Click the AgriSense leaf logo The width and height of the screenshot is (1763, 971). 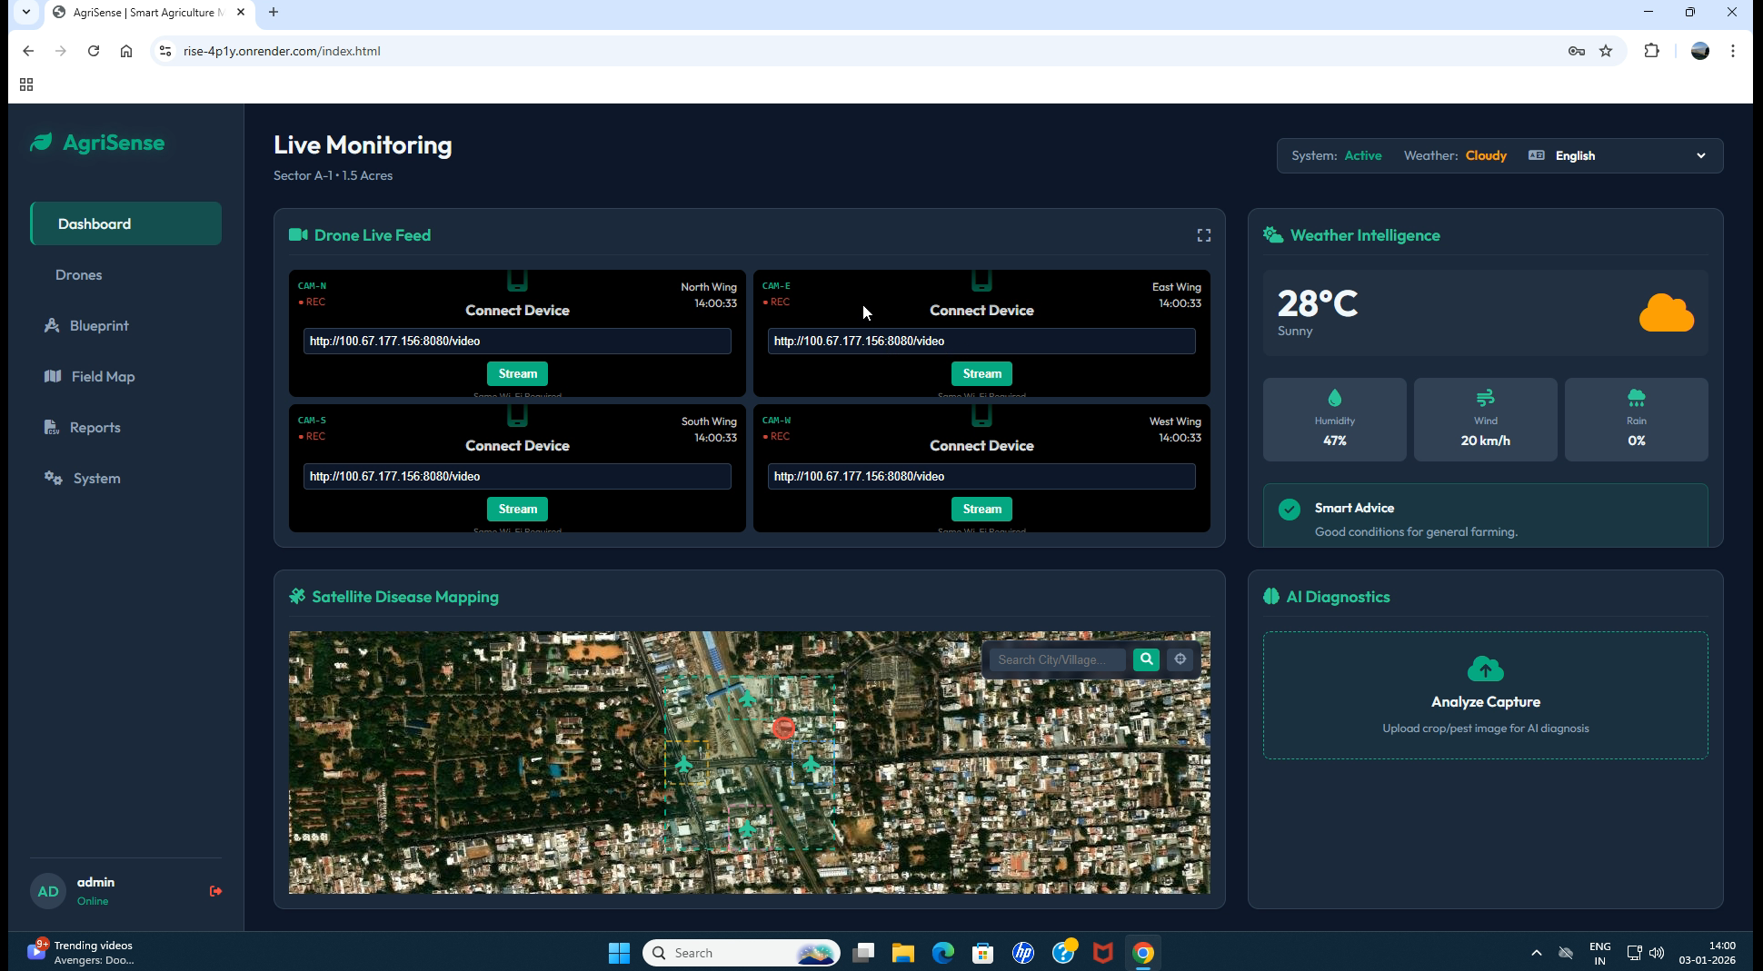pyautogui.click(x=41, y=143)
